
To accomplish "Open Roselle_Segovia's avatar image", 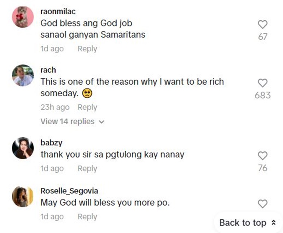I will tap(23, 196).
